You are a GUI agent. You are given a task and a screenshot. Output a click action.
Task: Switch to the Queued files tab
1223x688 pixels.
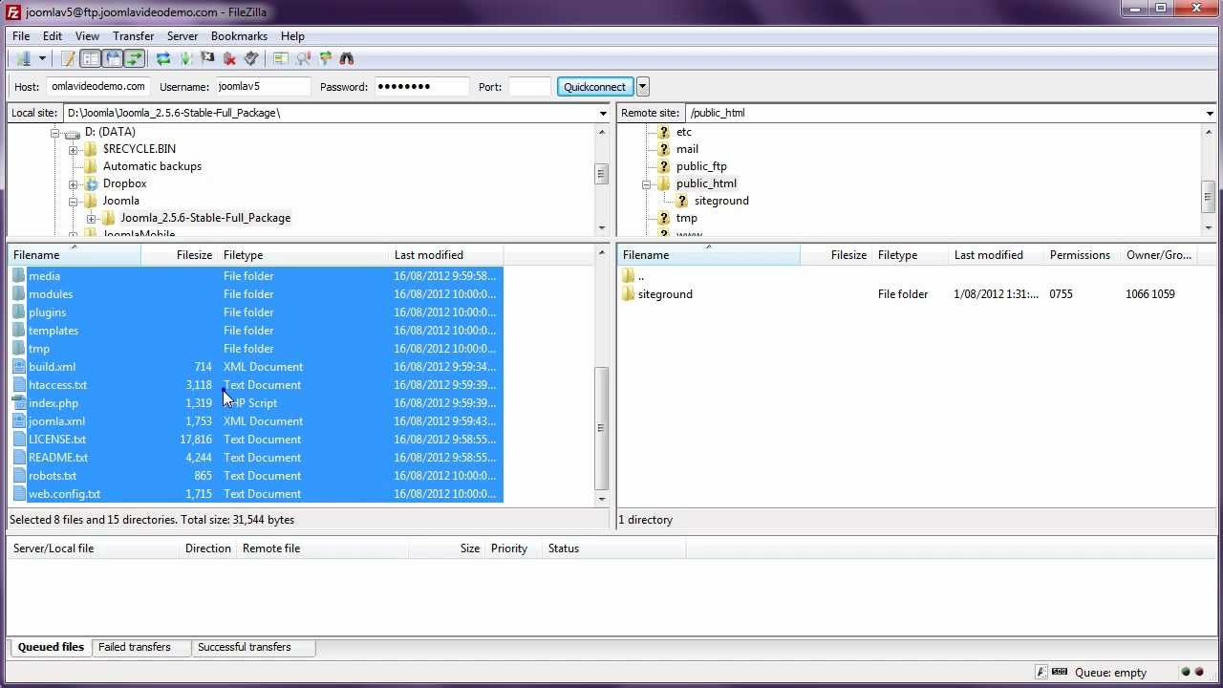pyautogui.click(x=51, y=647)
